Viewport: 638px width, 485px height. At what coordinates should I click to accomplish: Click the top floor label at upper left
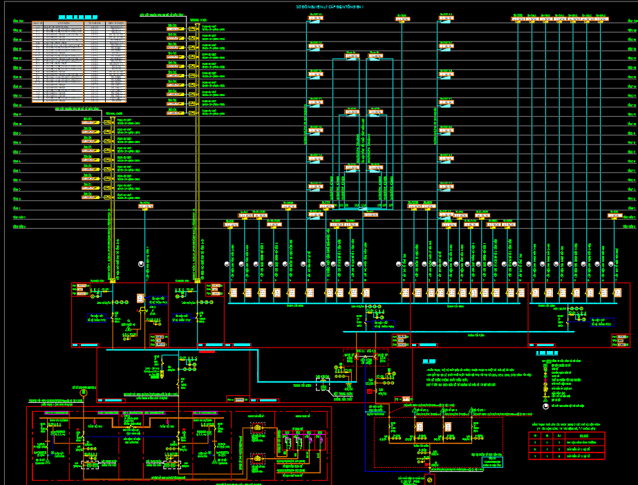pyautogui.click(x=17, y=22)
